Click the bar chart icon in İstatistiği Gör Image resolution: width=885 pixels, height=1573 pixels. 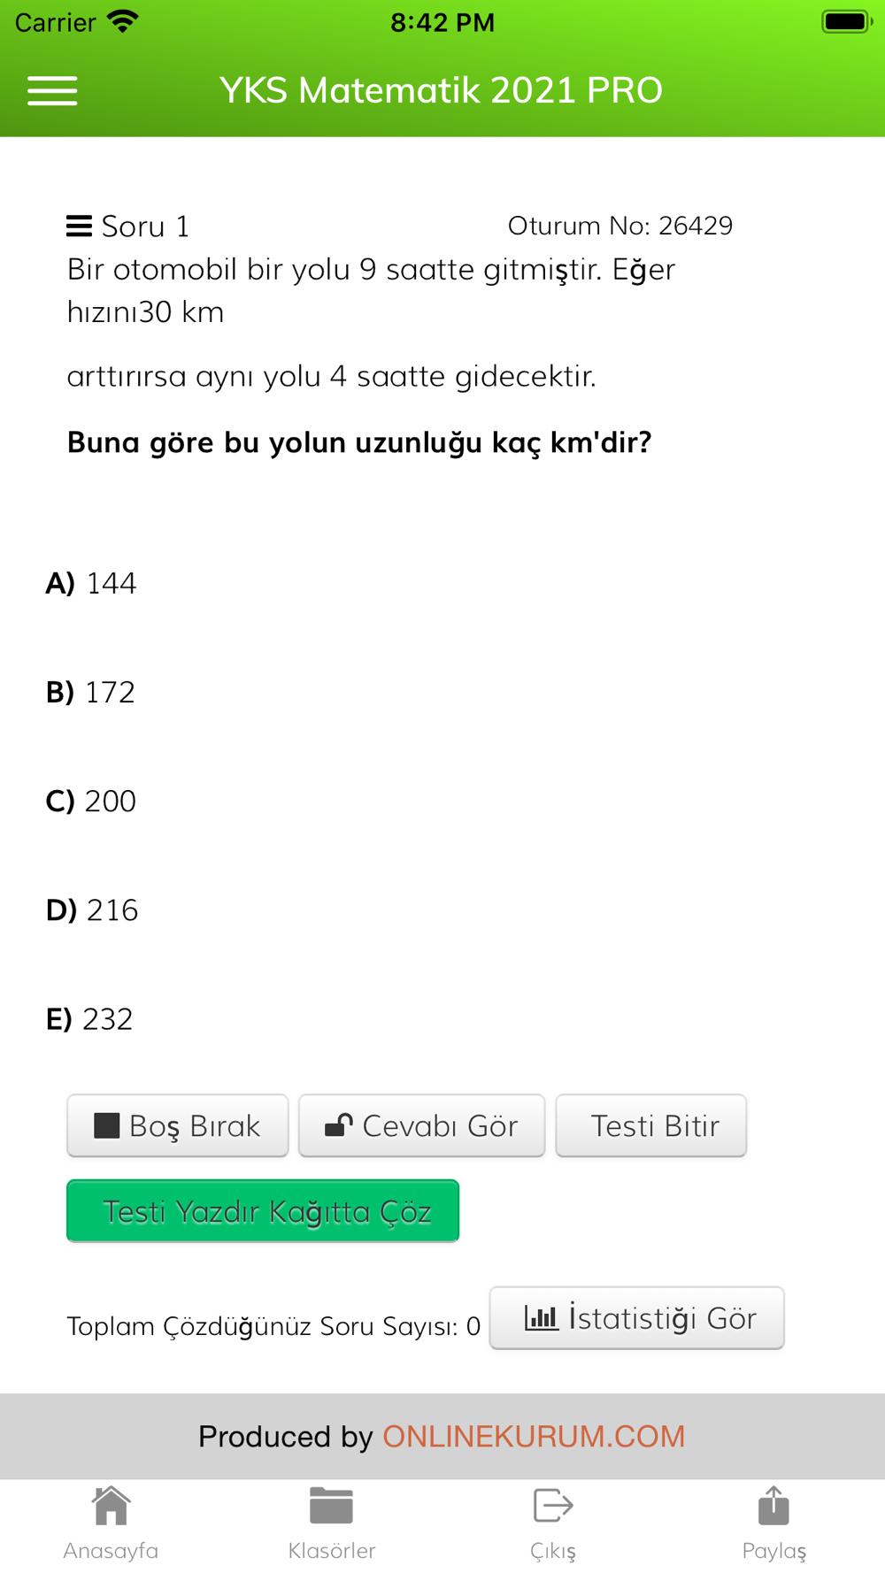(541, 1317)
